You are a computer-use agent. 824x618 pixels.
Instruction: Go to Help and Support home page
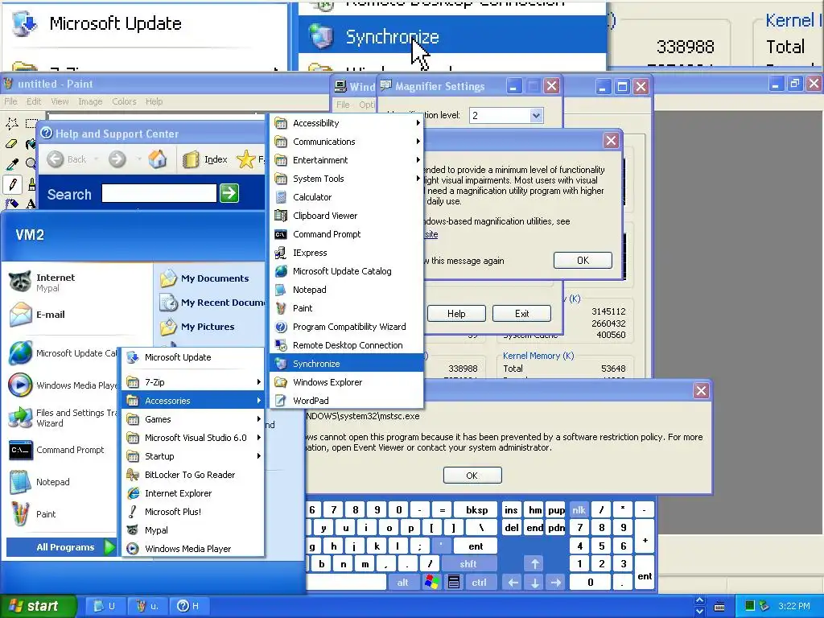pyautogui.click(x=157, y=159)
